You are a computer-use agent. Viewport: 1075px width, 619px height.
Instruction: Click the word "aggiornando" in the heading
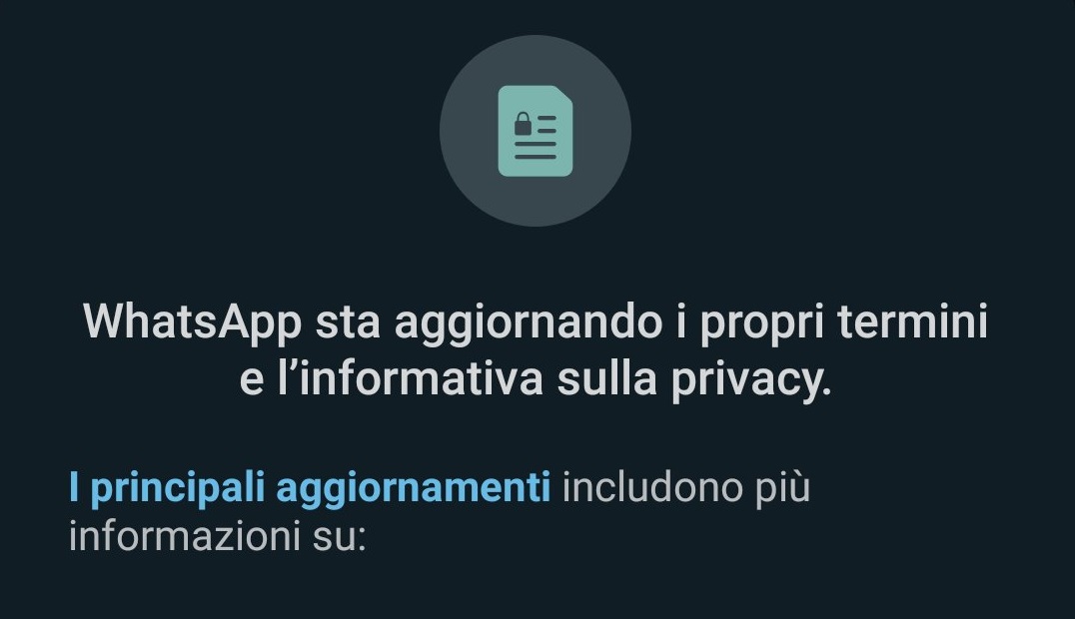(x=529, y=322)
